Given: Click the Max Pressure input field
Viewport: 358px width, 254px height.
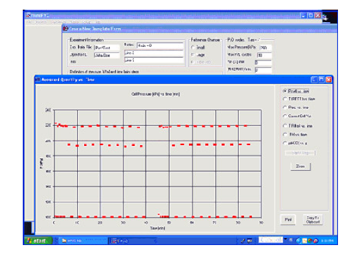Looking at the screenshot, I should pyautogui.click(x=265, y=47).
